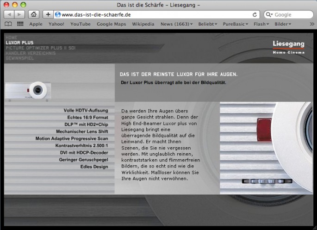Open PICTURE OPTIMIZER PLUS II SDI page
The height and width of the screenshot is (230, 317).
(x=40, y=48)
